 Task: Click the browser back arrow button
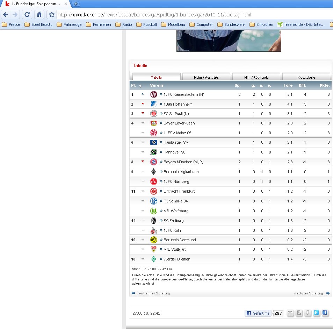pyautogui.click(x=6, y=15)
